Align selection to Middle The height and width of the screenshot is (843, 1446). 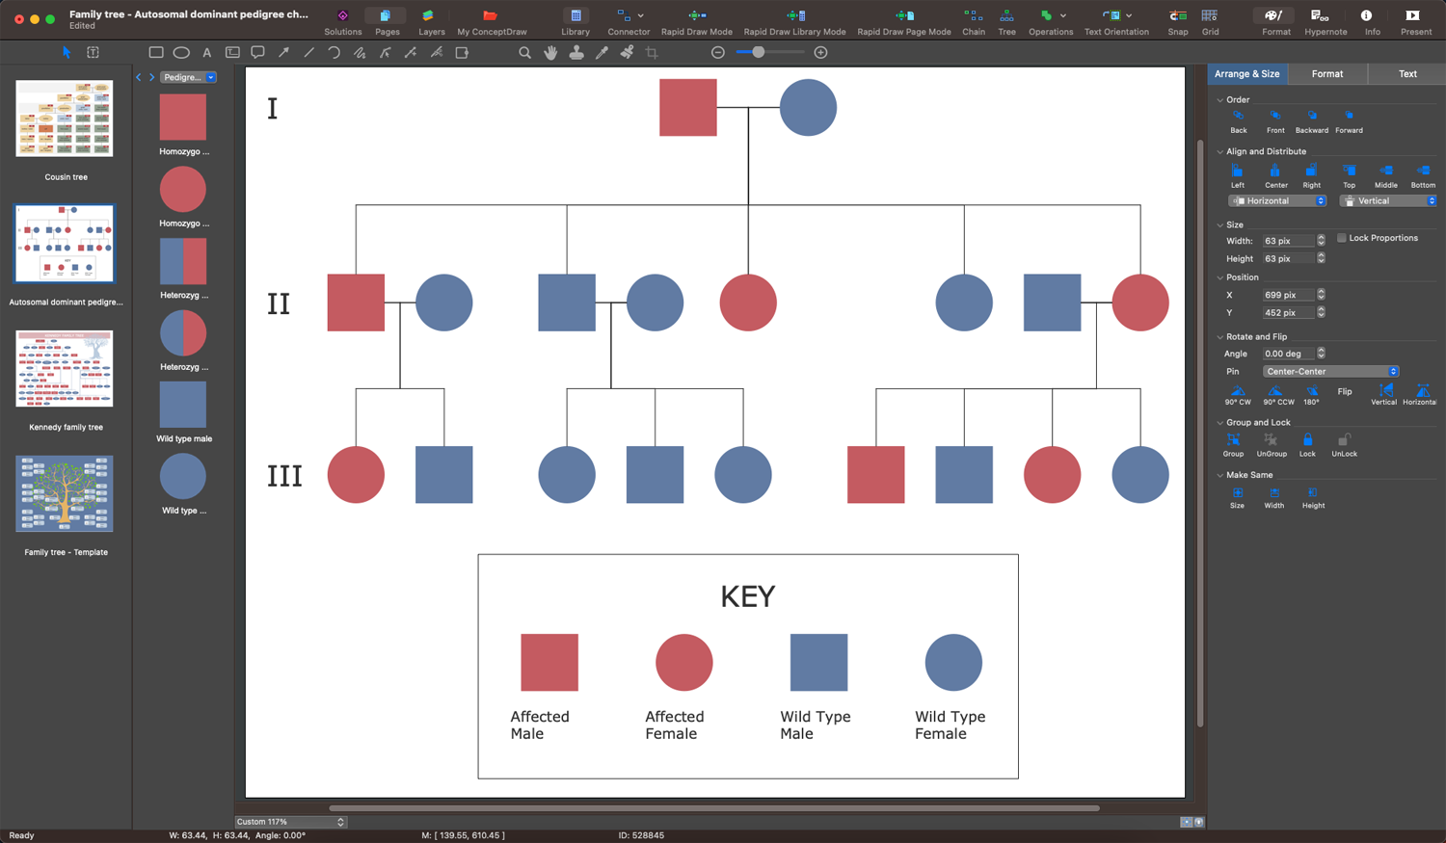click(1386, 176)
